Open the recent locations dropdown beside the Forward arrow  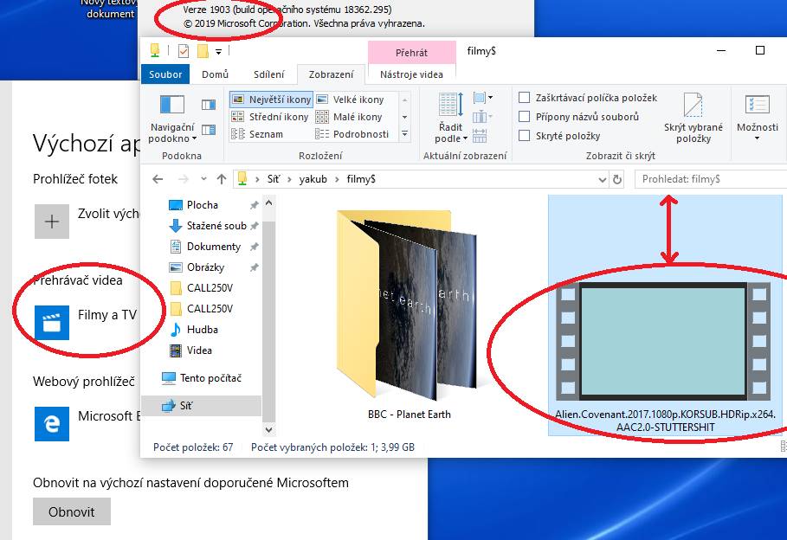coord(203,179)
